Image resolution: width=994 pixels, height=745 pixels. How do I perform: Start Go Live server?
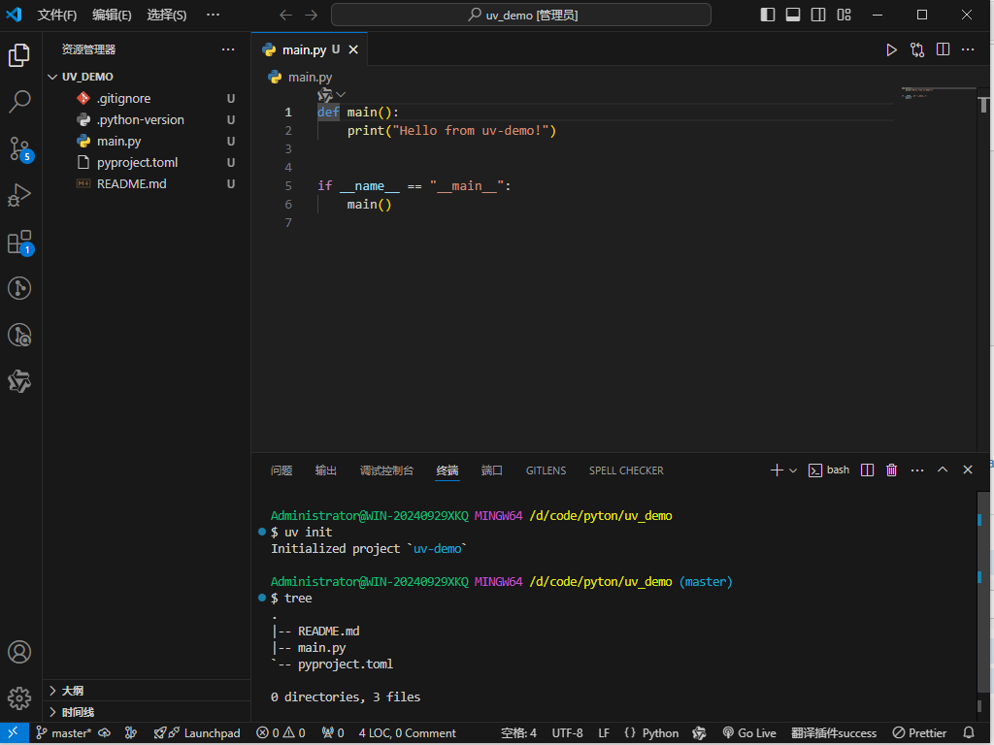click(x=749, y=733)
